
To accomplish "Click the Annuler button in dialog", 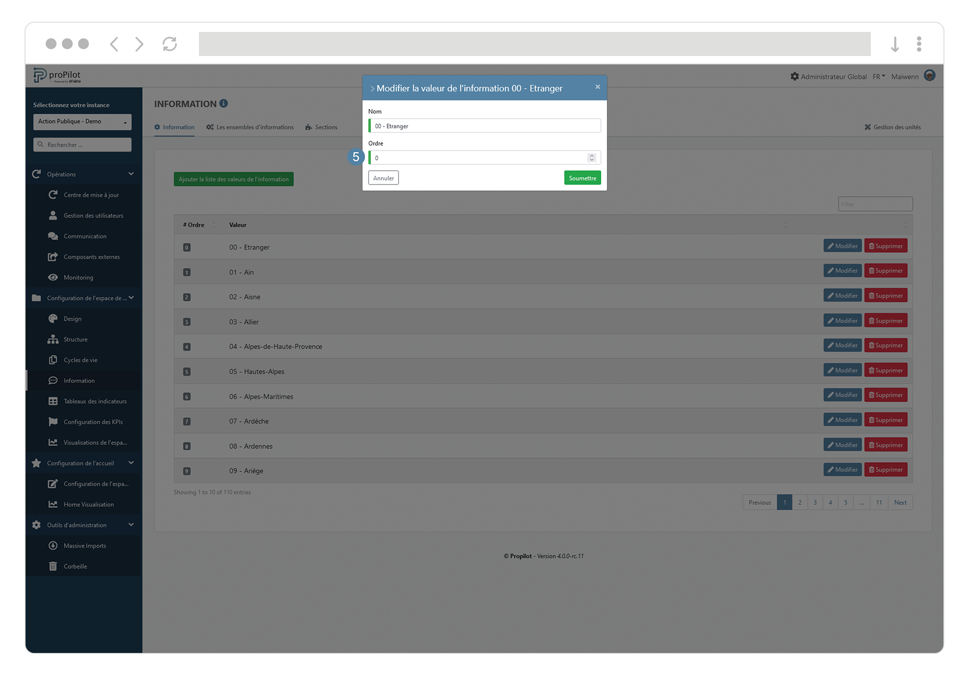I will [383, 178].
